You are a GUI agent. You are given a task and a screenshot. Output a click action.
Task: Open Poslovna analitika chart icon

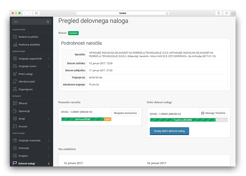point(15,45)
